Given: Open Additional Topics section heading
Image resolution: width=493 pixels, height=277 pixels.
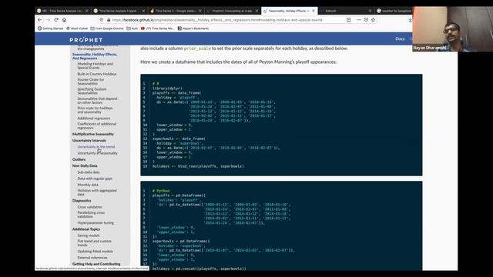Looking at the screenshot, I should coord(86,229).
